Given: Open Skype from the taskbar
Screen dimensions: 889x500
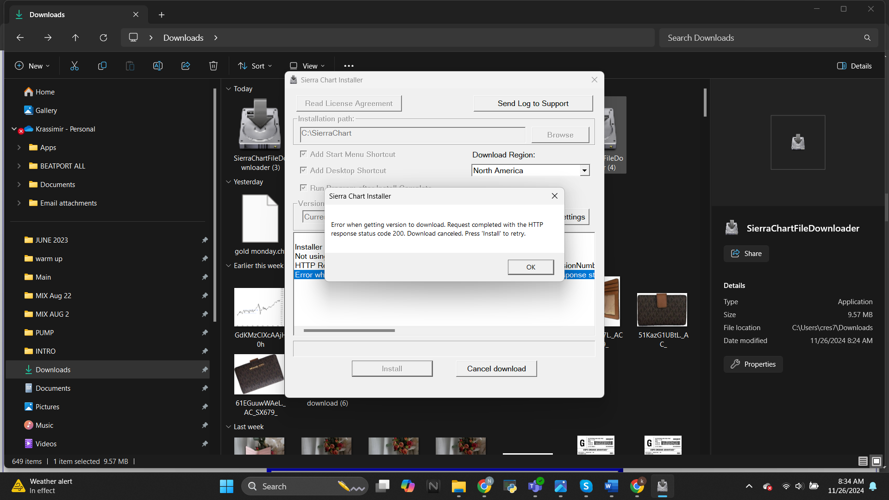Looking at the screenshot, I should [x=586, y=486].
